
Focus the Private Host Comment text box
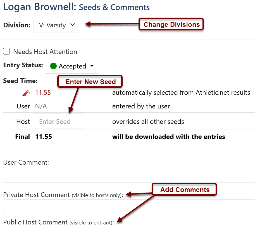tap(129, 207)
